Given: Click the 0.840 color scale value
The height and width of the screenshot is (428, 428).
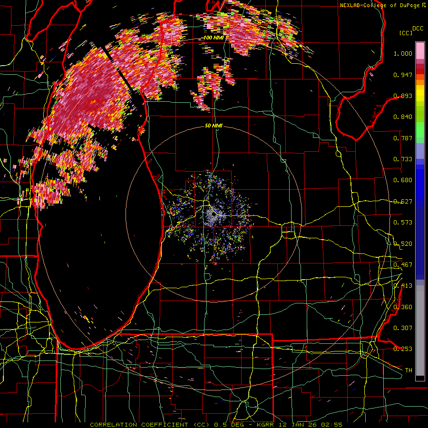Looking at the screenshot, I should point(403,117).
